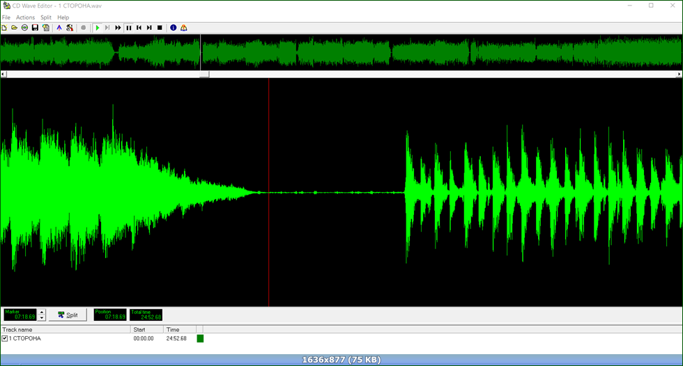Click the Marker time display 07:18.69
The width and height of the screenshot is (683, 366).
(20, 315)
